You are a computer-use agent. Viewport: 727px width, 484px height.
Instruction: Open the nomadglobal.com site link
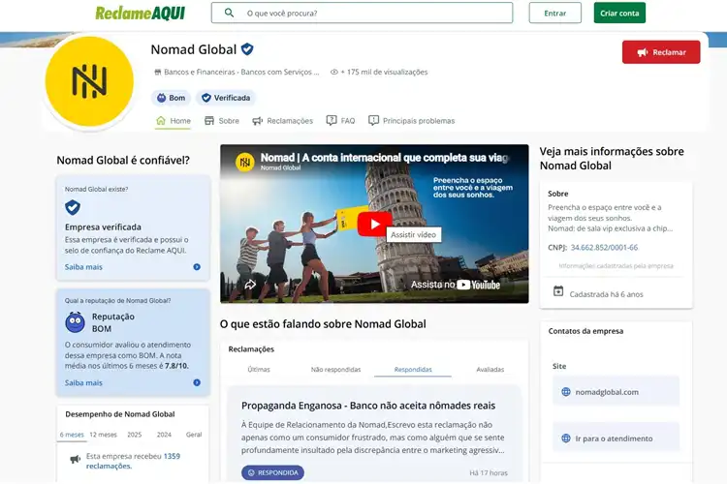(x=616, y=392)
